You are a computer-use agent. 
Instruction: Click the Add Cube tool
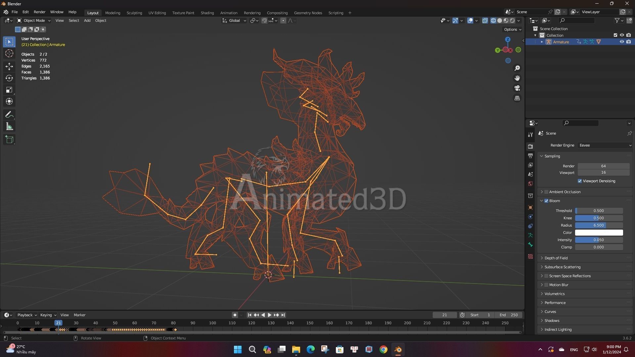[x=9, y=140]
